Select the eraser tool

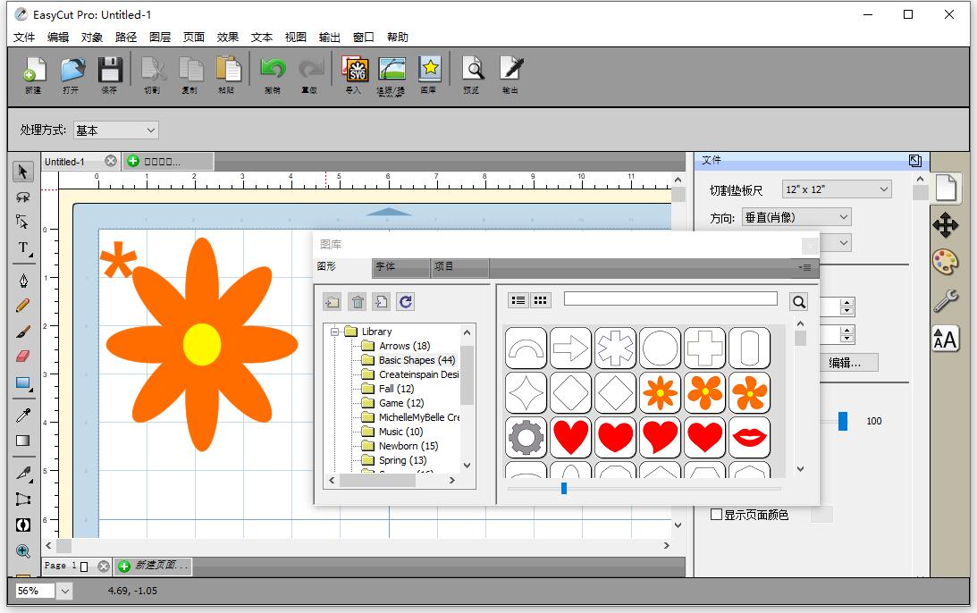tap(23, 357)
